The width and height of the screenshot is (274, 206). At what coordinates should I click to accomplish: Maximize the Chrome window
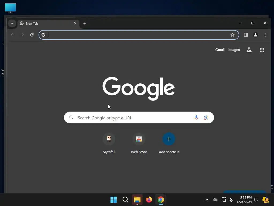[x=253, y=23]
